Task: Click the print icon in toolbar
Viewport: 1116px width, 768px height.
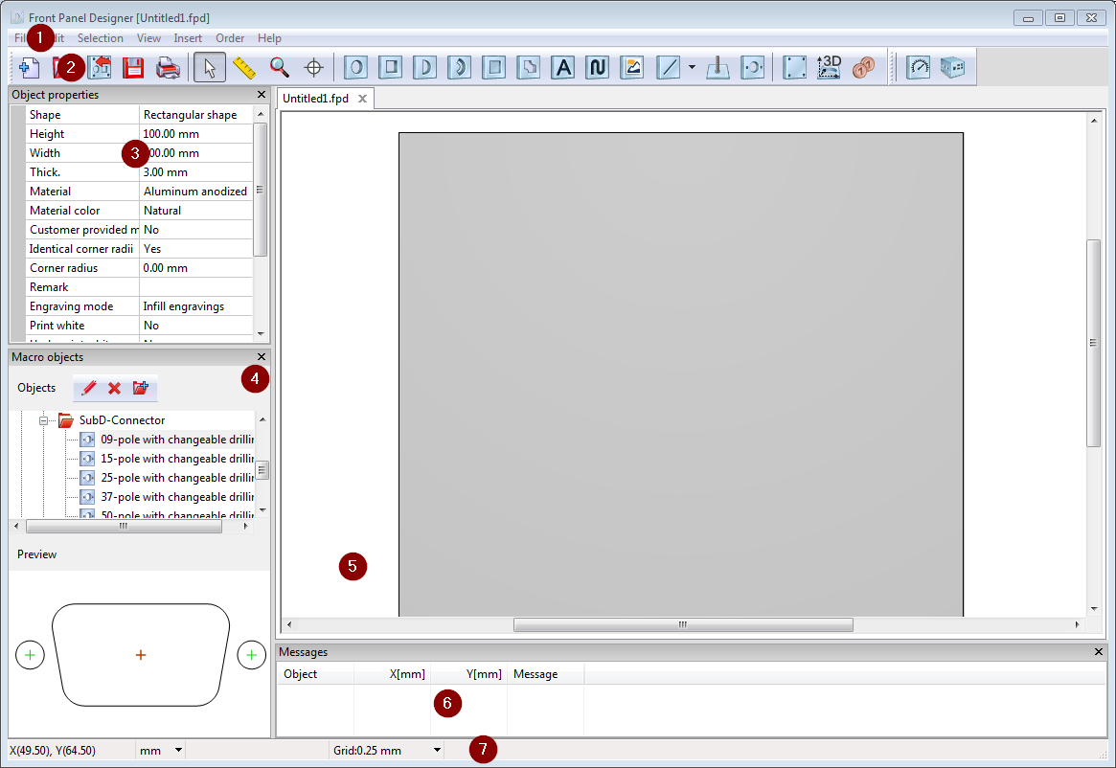Action: pos(168,67)
